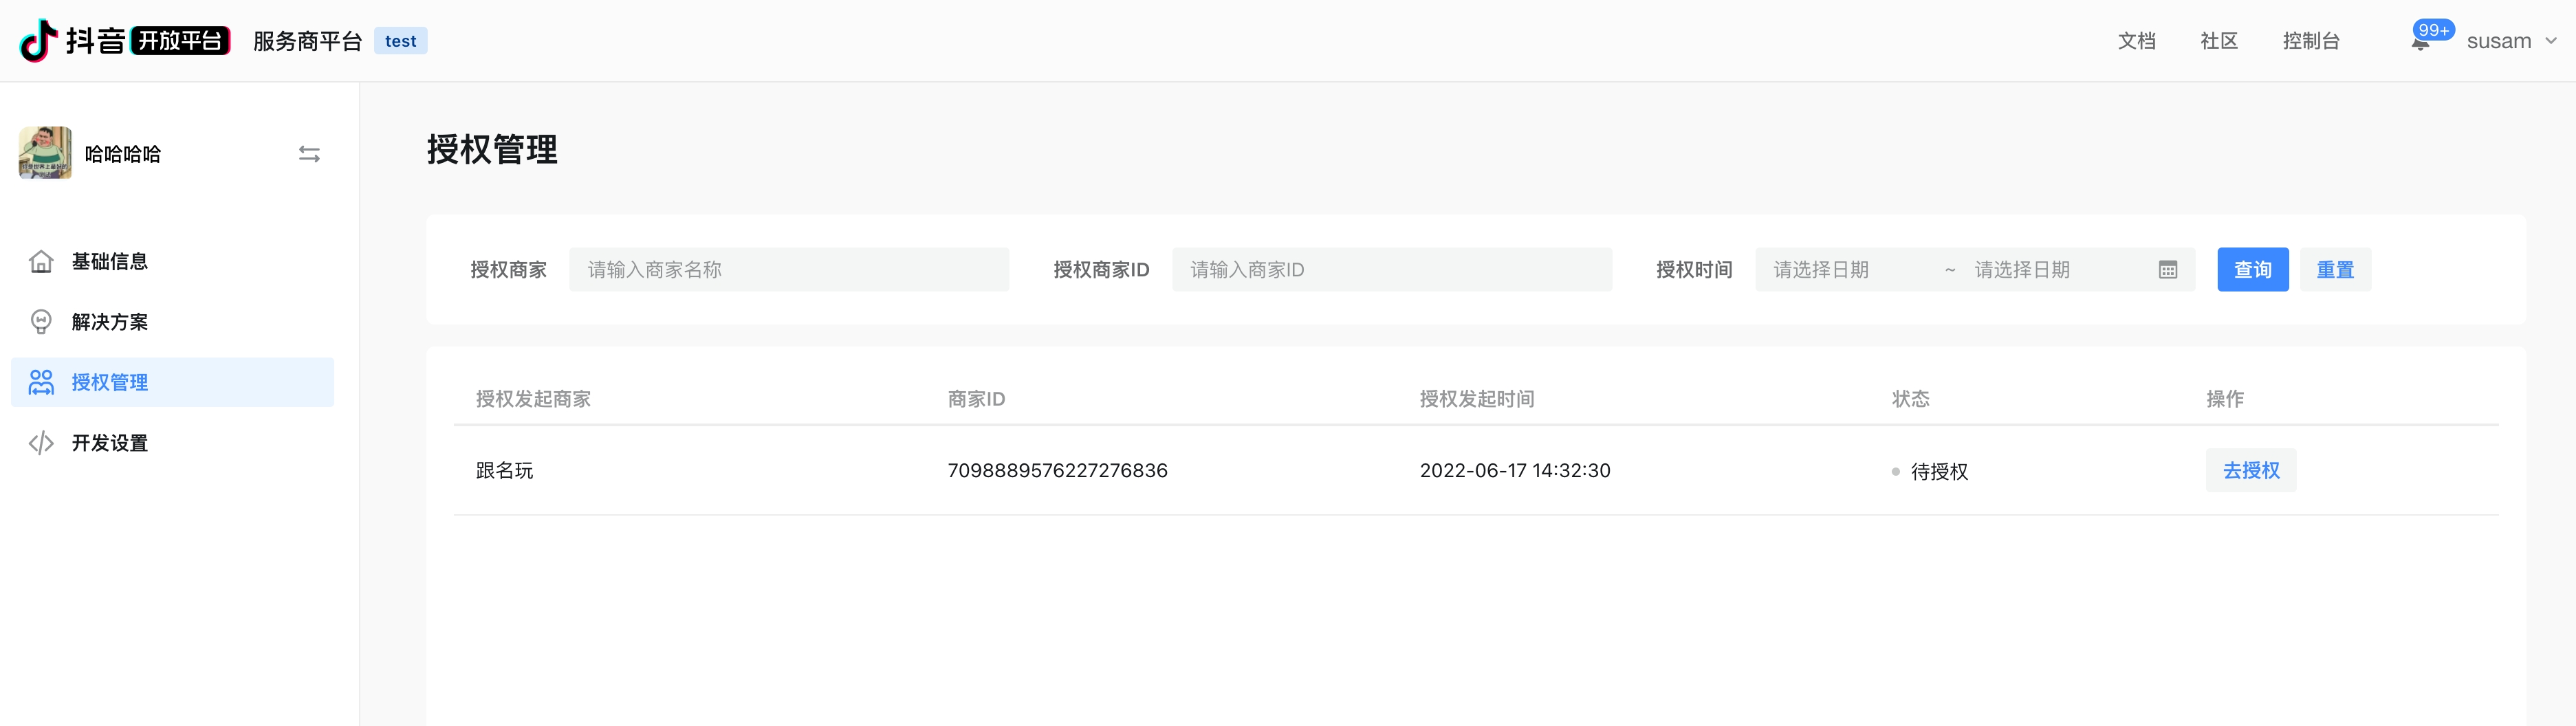
Task: Click the Douyin open platform logo
Action: [x=125, y=41]
